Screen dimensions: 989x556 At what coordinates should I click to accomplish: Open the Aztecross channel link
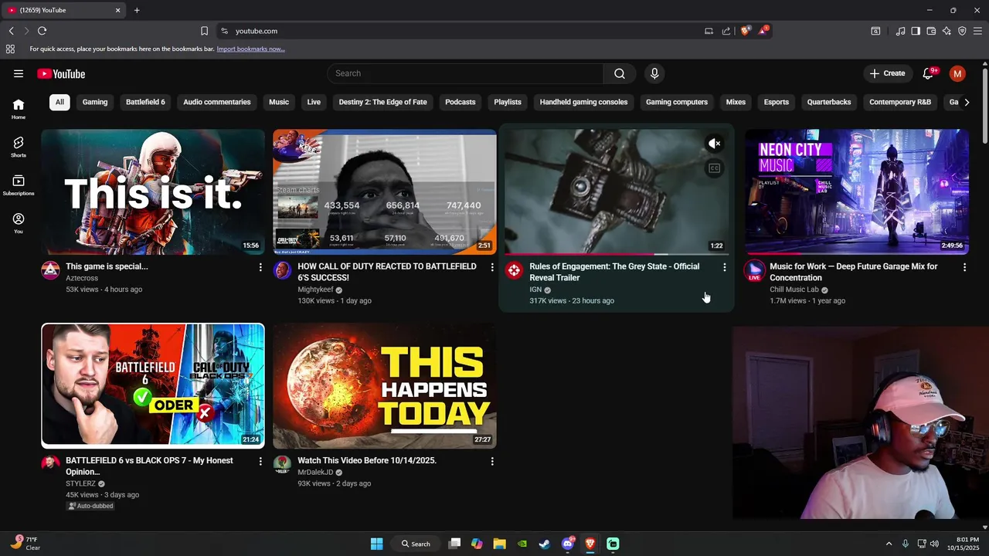point(82,278)
